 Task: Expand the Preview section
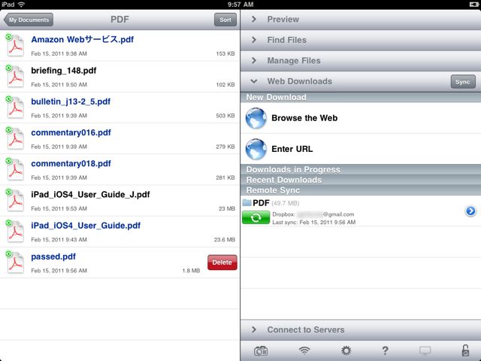point(361,20)
